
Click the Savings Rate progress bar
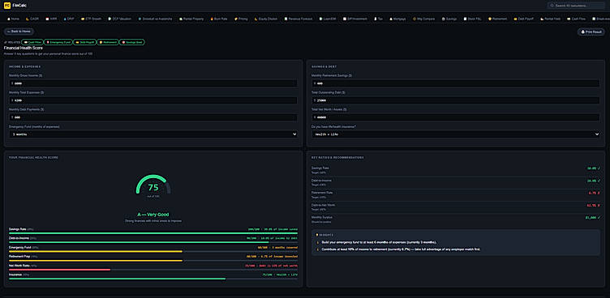153,233
